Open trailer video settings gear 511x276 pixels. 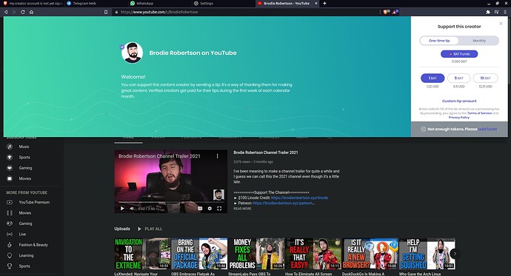click(x=210, y=209)
